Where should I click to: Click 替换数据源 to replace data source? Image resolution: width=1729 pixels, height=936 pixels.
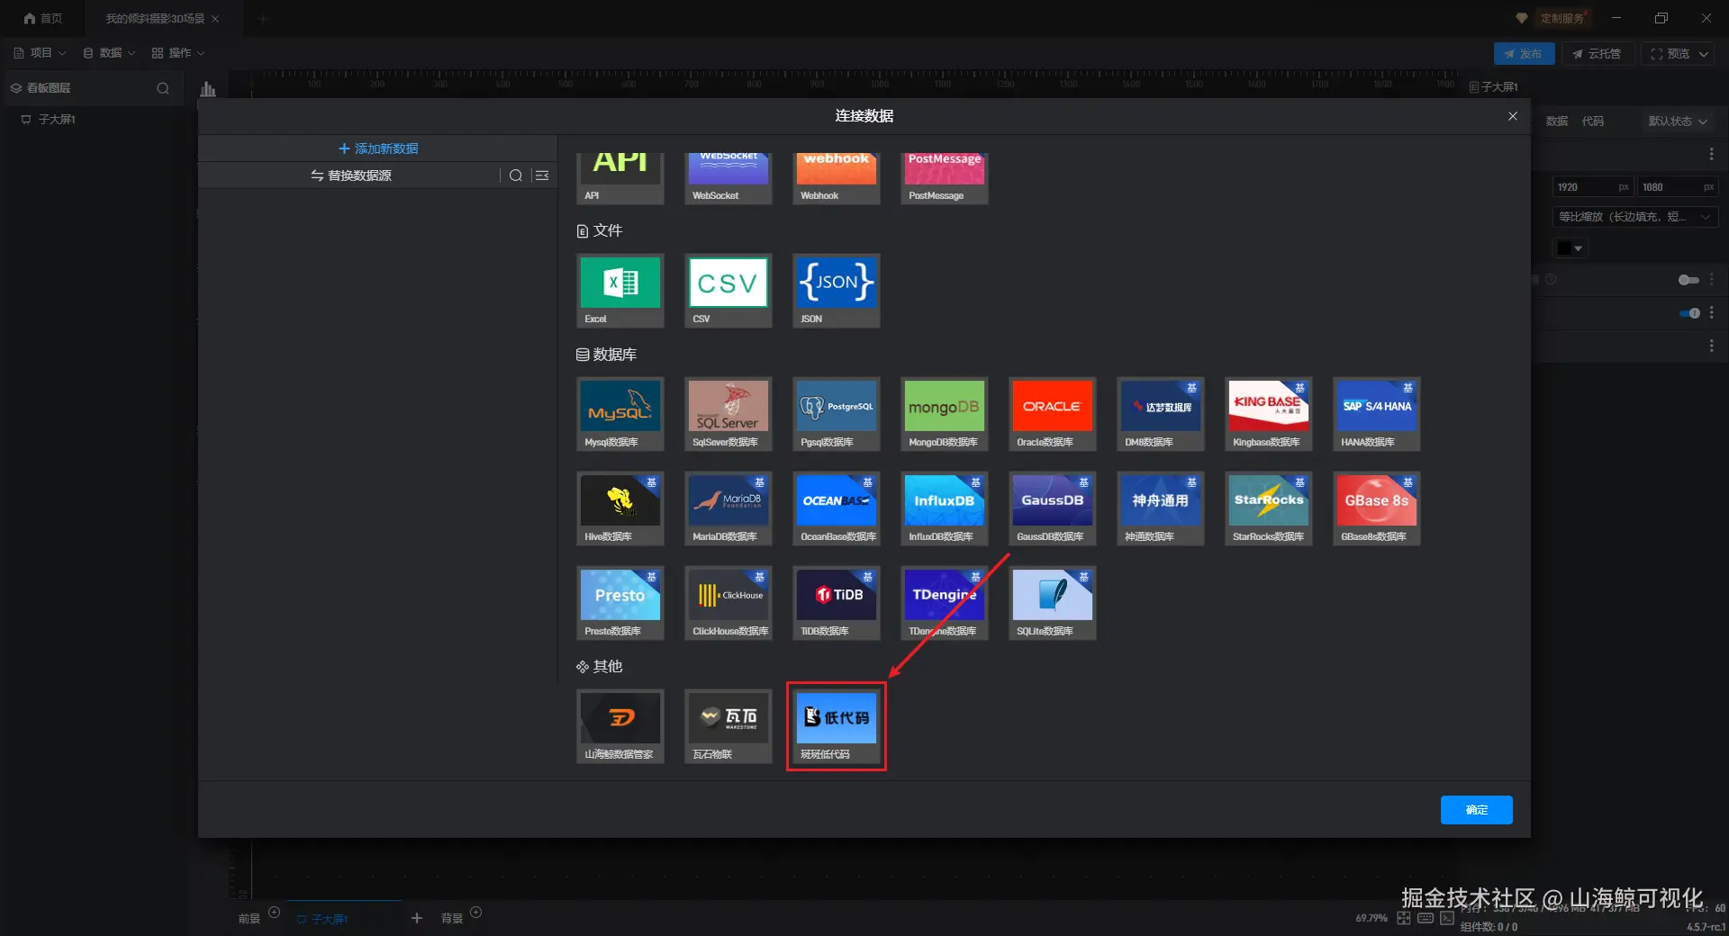tap(351, 175)
